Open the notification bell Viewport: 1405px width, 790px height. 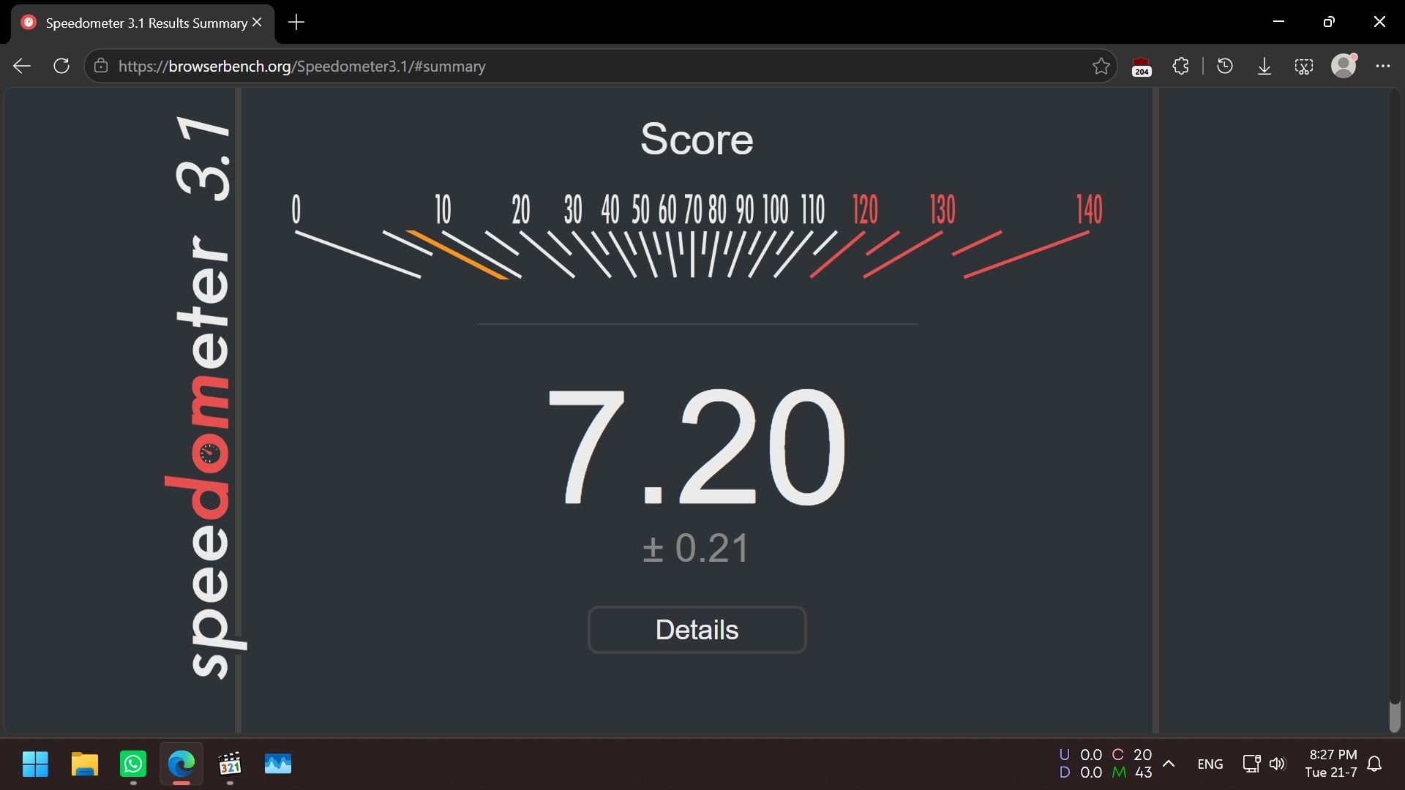tap(1375, 764)
